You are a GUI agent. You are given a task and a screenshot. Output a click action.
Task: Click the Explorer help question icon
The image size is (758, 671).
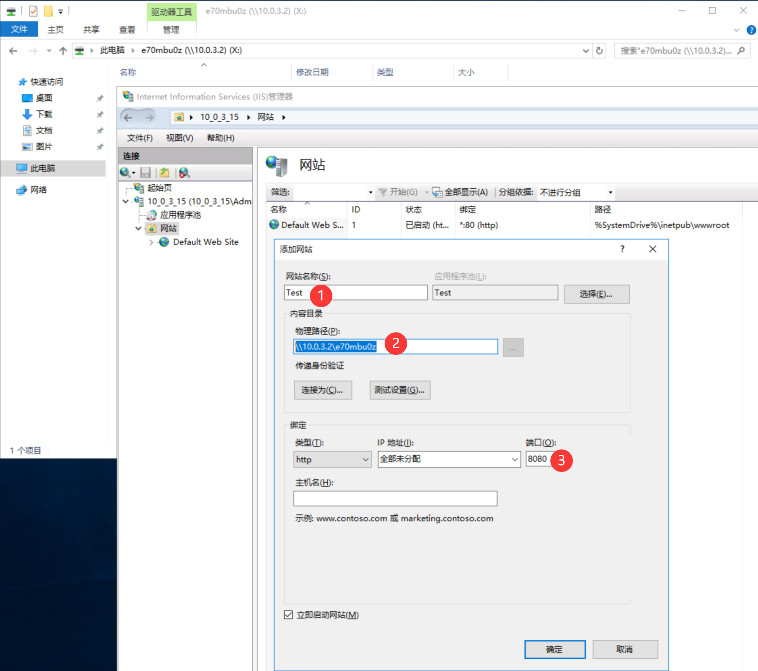tap(751, 30)
